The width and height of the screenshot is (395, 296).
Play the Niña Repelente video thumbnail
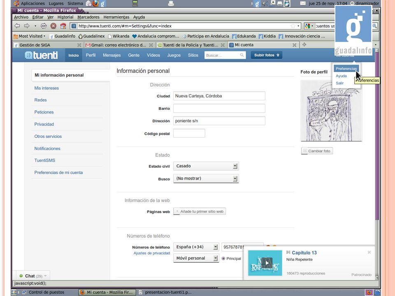[265, 263]
